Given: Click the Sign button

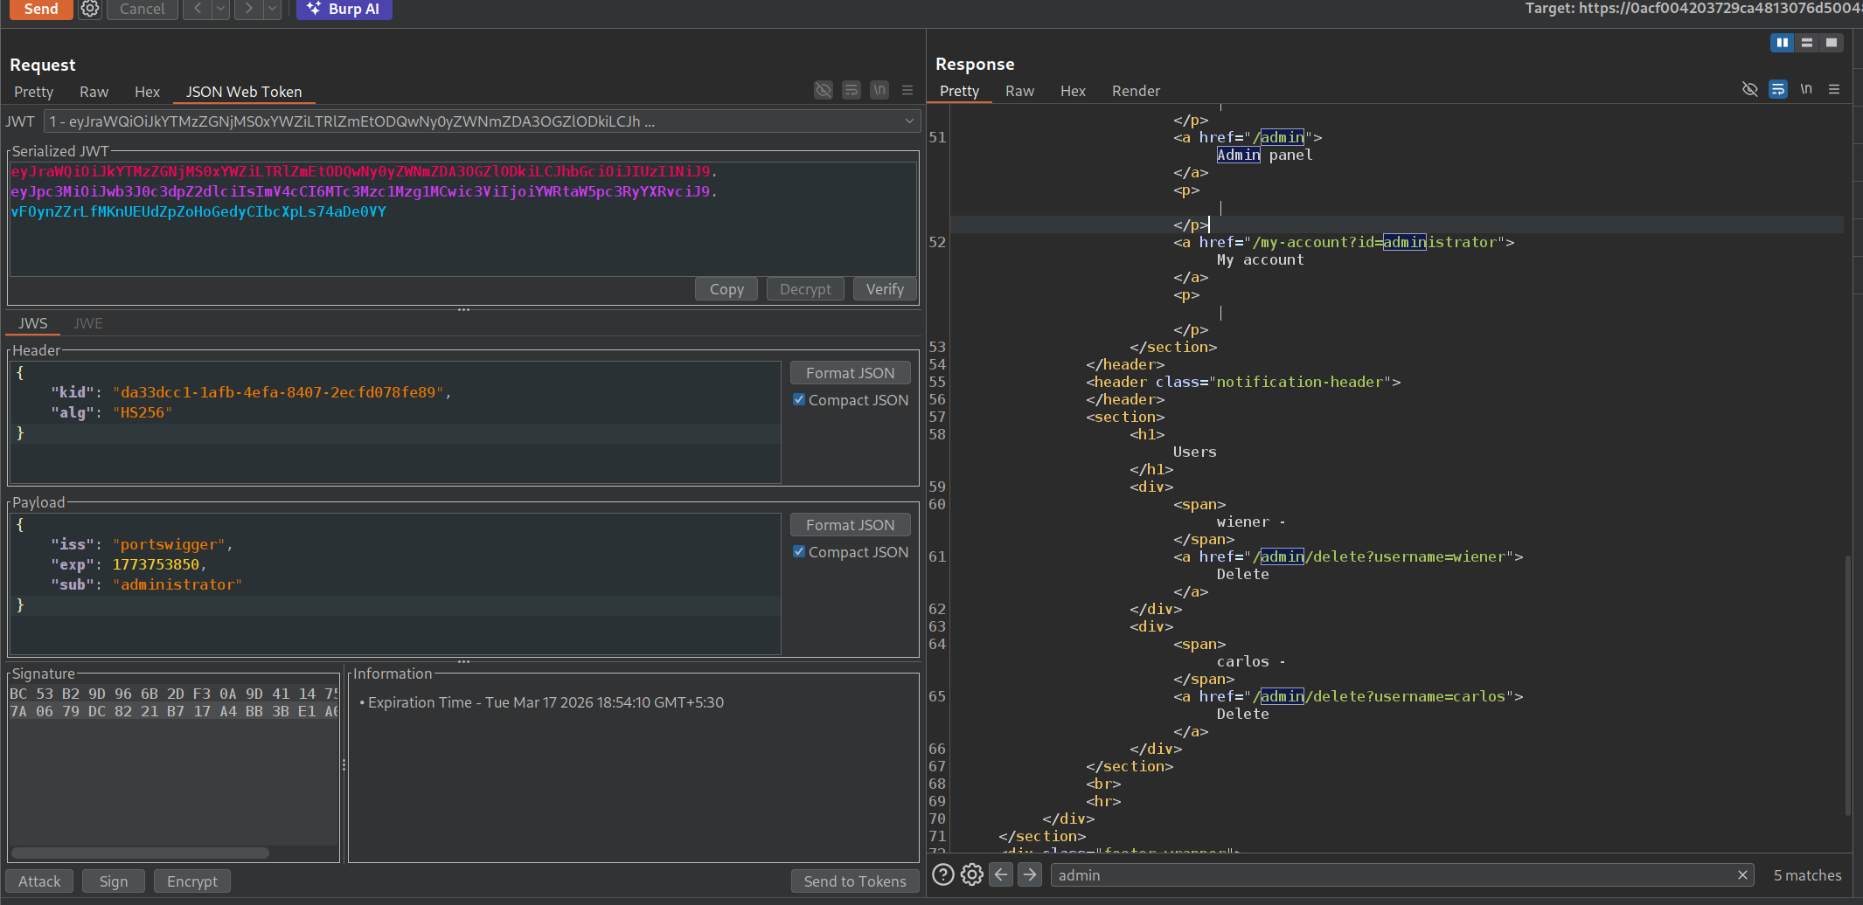Looking at the screenshot, I should [x=114, y=881].
